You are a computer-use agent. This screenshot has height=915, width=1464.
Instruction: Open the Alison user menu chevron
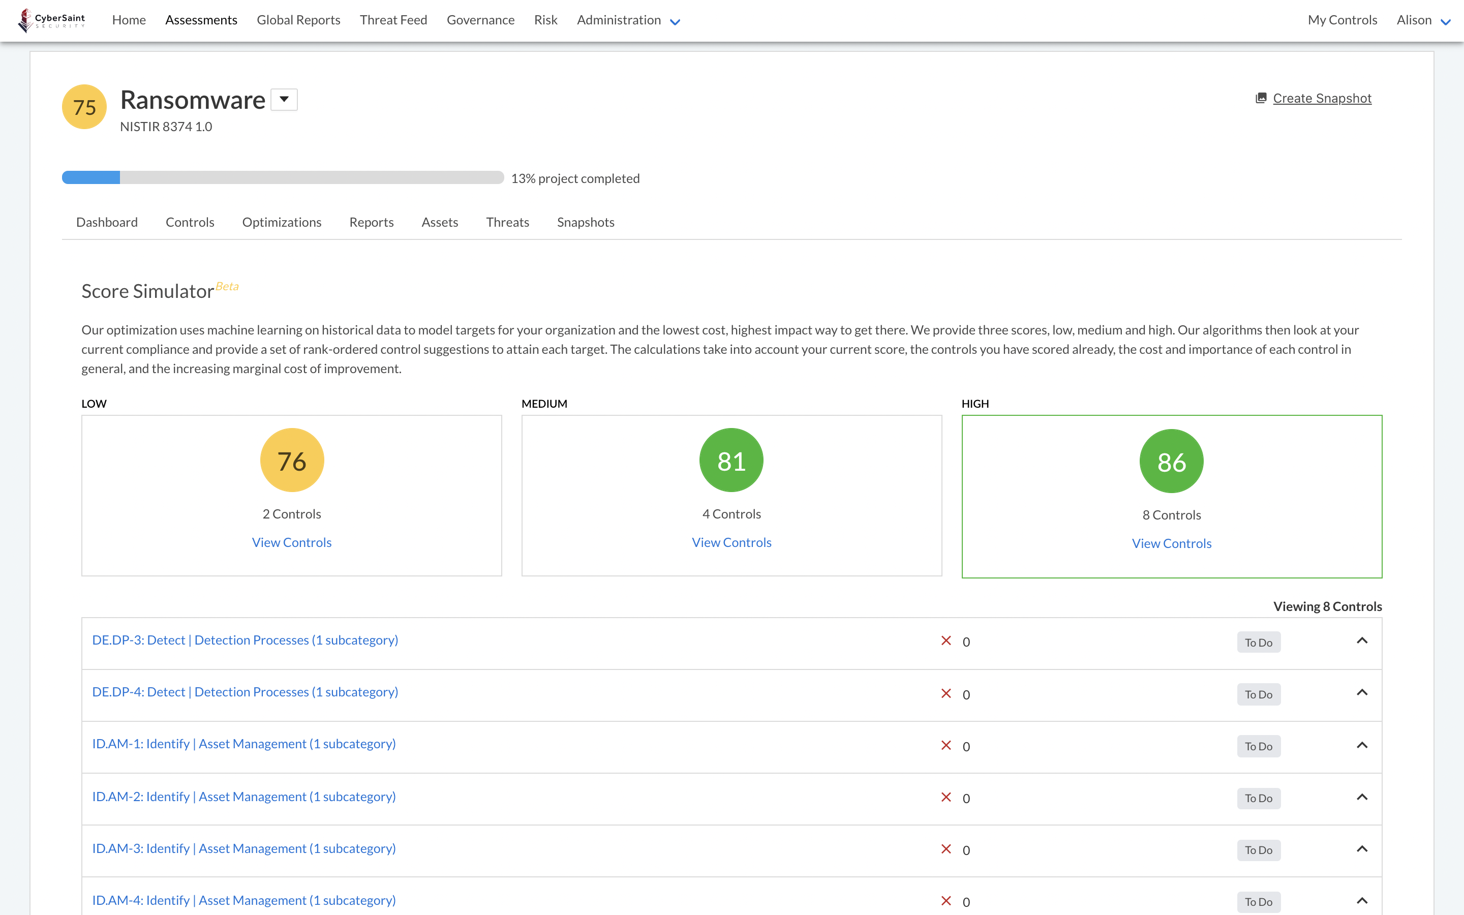pos(1446,22)
